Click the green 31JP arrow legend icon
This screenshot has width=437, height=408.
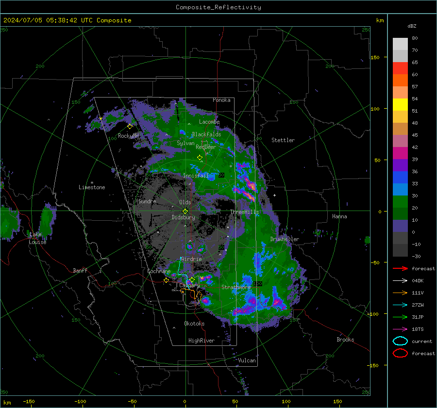(x=400, y=317)
